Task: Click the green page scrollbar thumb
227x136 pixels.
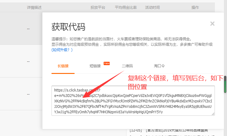Action: pyautogui.click(x=225, y=84)
